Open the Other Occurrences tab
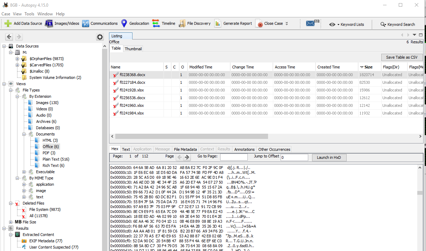426x251 pixels. pyautogui.click(x=274, y=149)
